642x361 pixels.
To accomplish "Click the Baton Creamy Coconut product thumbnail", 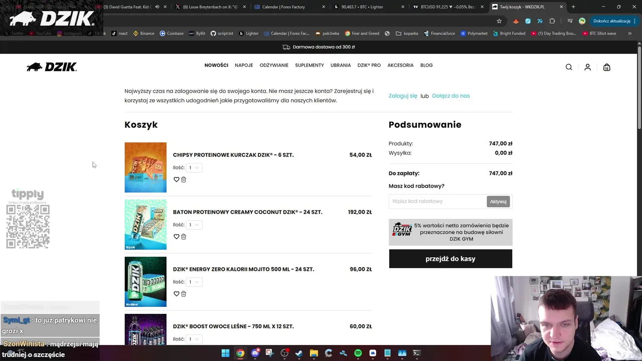I will pos(145,225).
